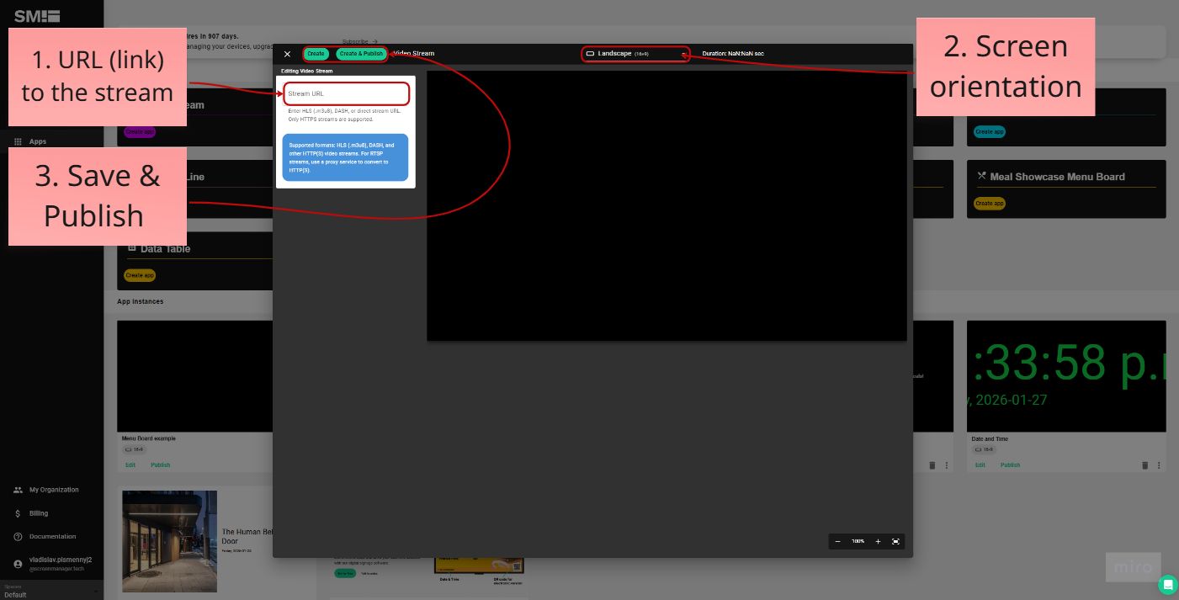This screenshot has width=1179, height=600.
Task: Click the Publish link under the Date and Time instance
Action: [x=1010, y=465]
